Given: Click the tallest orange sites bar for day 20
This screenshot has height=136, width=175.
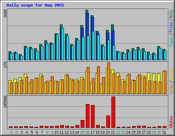Looking at the screenshot, I should (109, 78).
